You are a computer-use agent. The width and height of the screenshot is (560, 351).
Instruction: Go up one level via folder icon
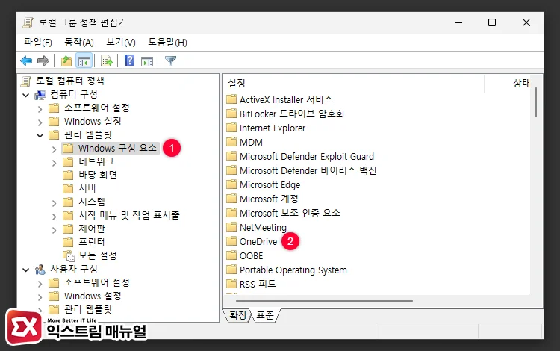coord(66,61)
